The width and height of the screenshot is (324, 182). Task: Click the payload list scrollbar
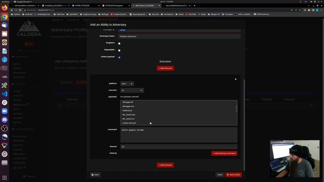click(x=236, y=109)
